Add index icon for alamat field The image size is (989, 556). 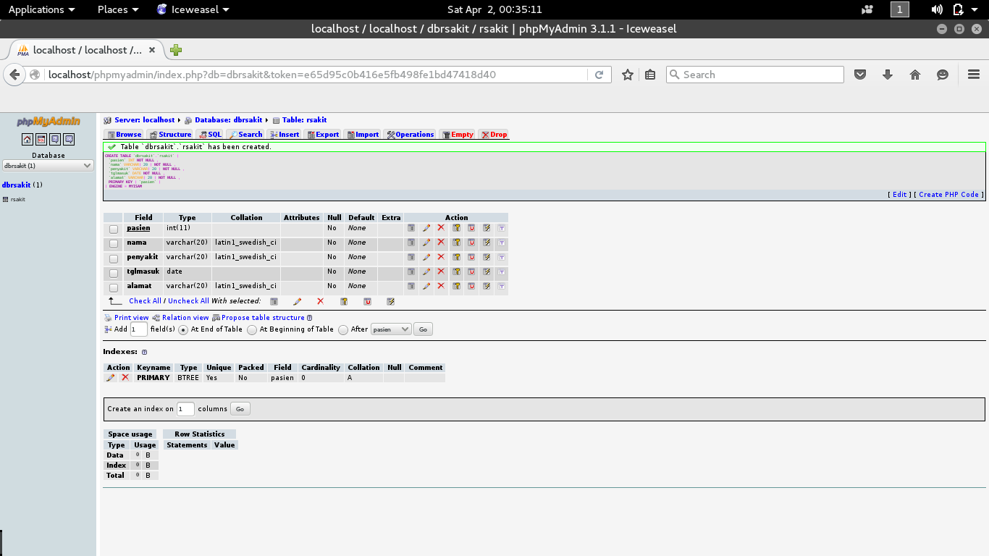[x=487, y=286]
